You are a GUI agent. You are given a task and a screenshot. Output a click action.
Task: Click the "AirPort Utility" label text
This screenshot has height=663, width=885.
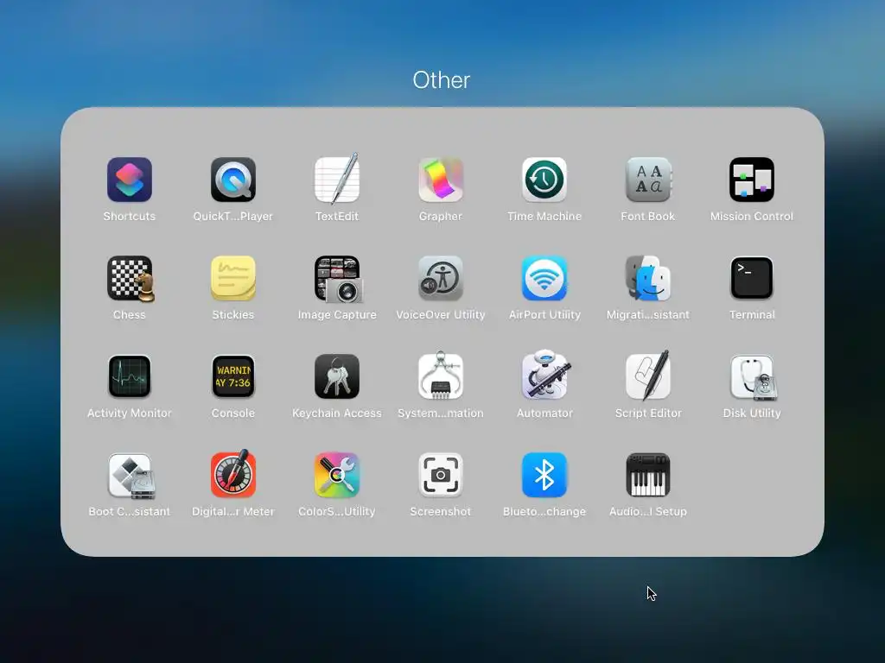tap(544, 314)
